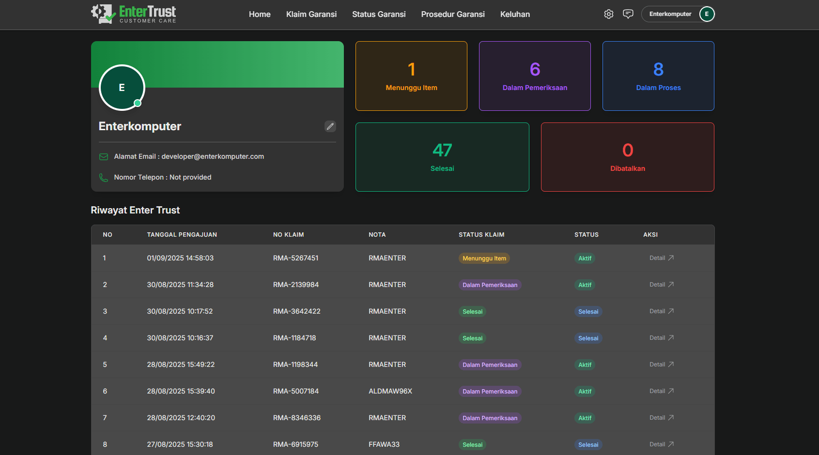The height and width of the screenshot is (455, 819).
Task: Click claim number RMA-1198344
Action: point(295,364)
